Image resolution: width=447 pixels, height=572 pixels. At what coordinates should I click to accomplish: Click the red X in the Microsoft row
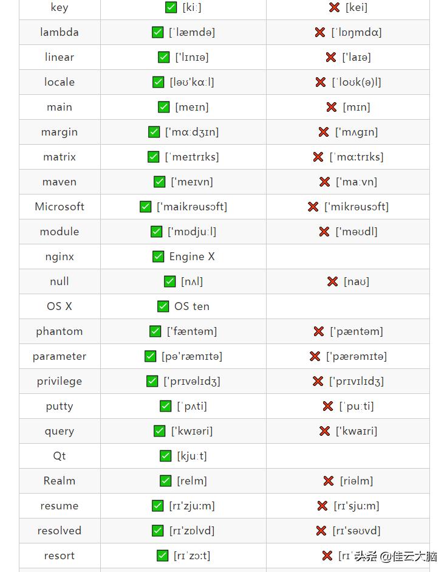313,207
